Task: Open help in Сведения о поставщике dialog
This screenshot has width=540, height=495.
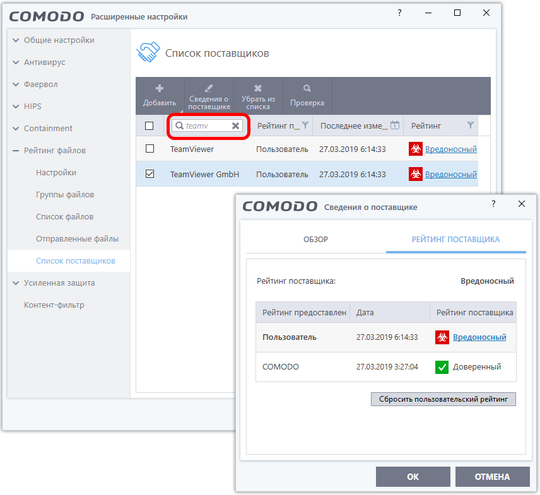Action: click(493, 204)
